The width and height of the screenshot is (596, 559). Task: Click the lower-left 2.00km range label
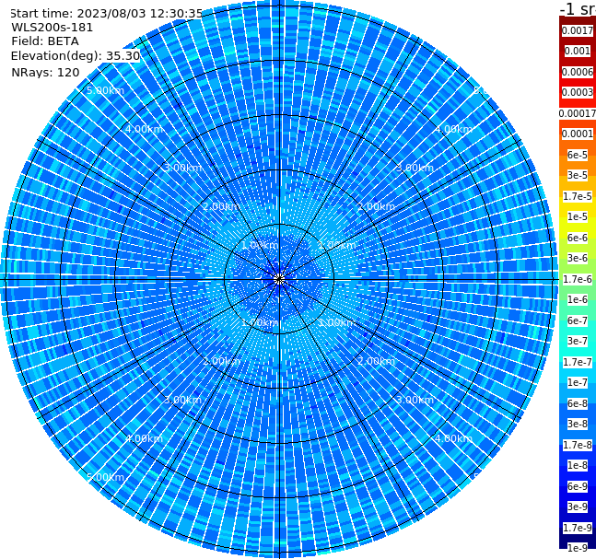tap(221, 361)
